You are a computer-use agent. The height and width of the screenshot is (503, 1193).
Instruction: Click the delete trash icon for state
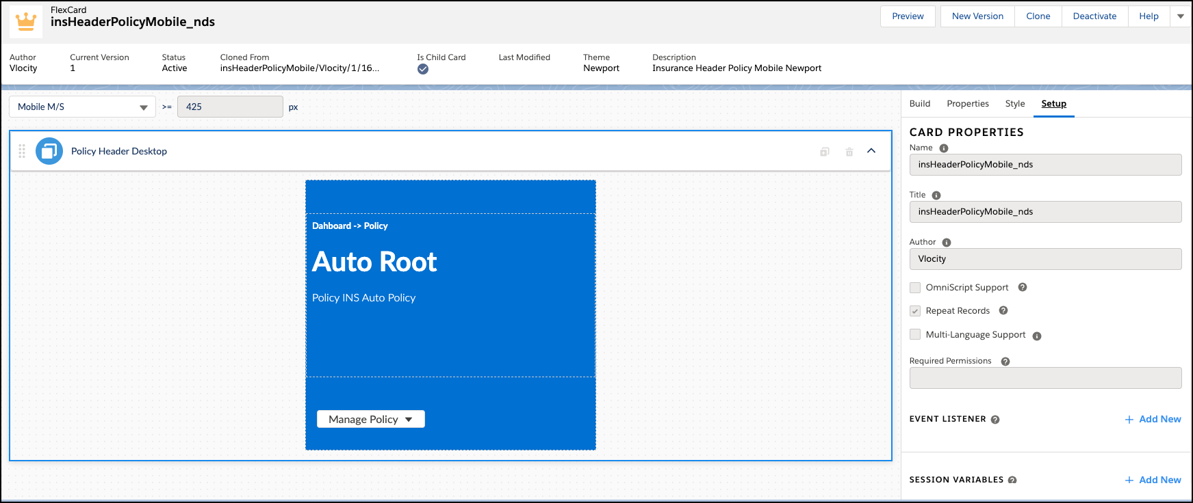click(x=849, y=152)
